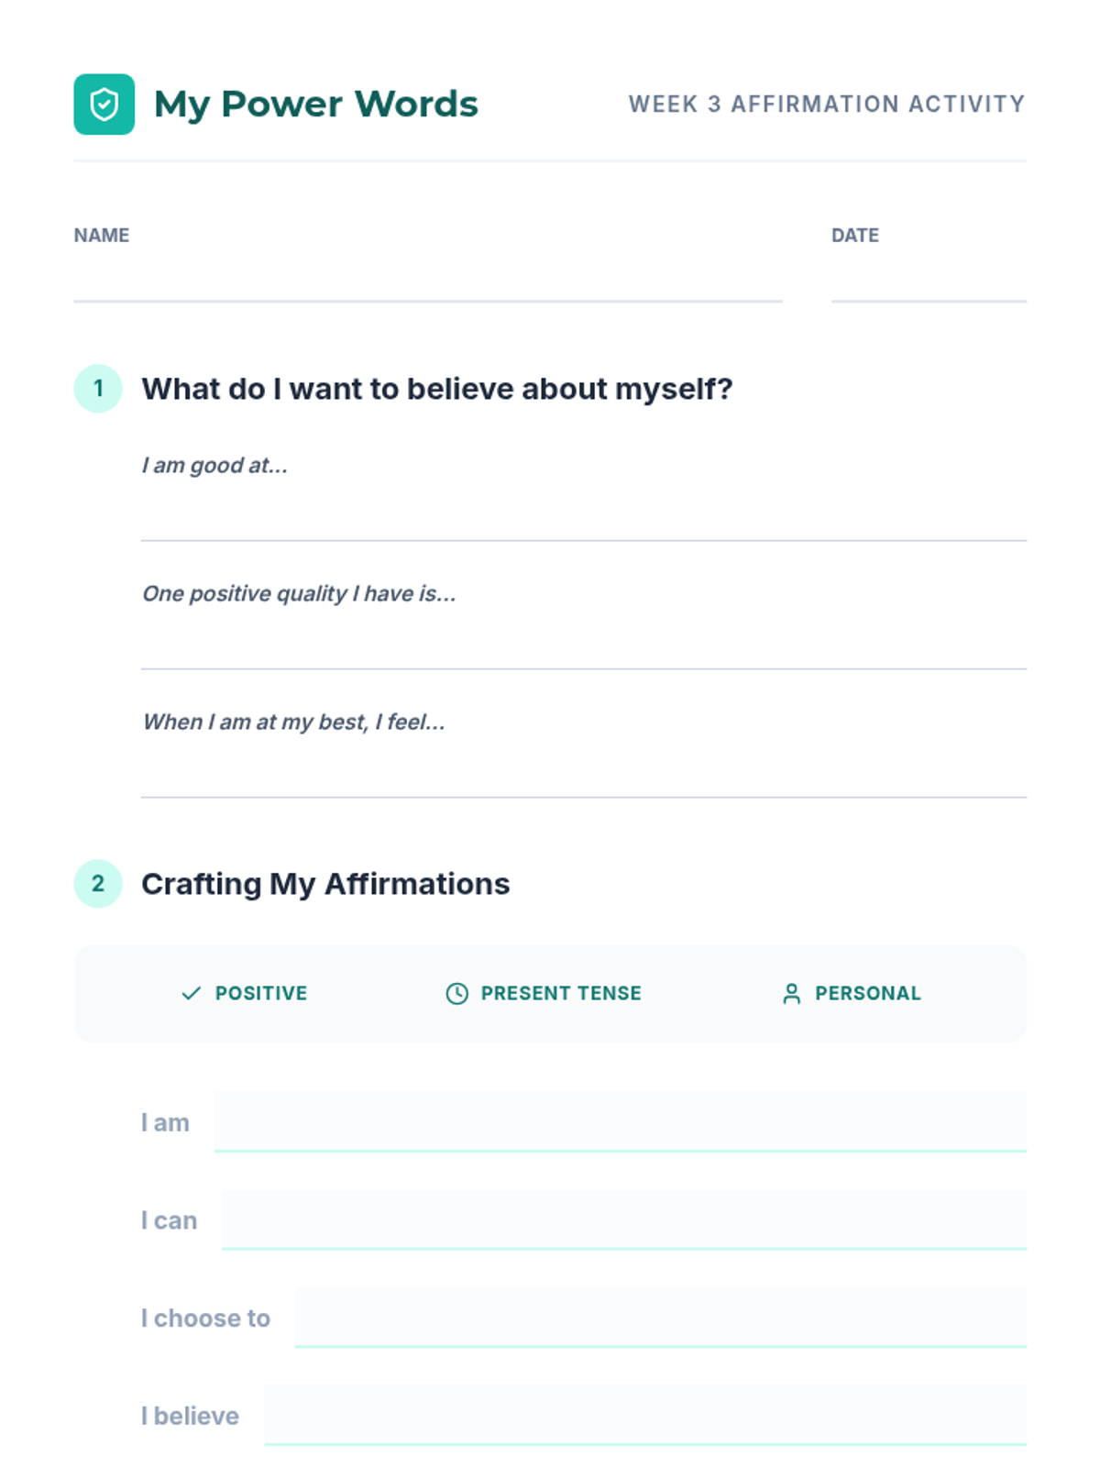Focus the 'I am' affirmation field
The image size is (1100, 1467).
[621, 1122]
